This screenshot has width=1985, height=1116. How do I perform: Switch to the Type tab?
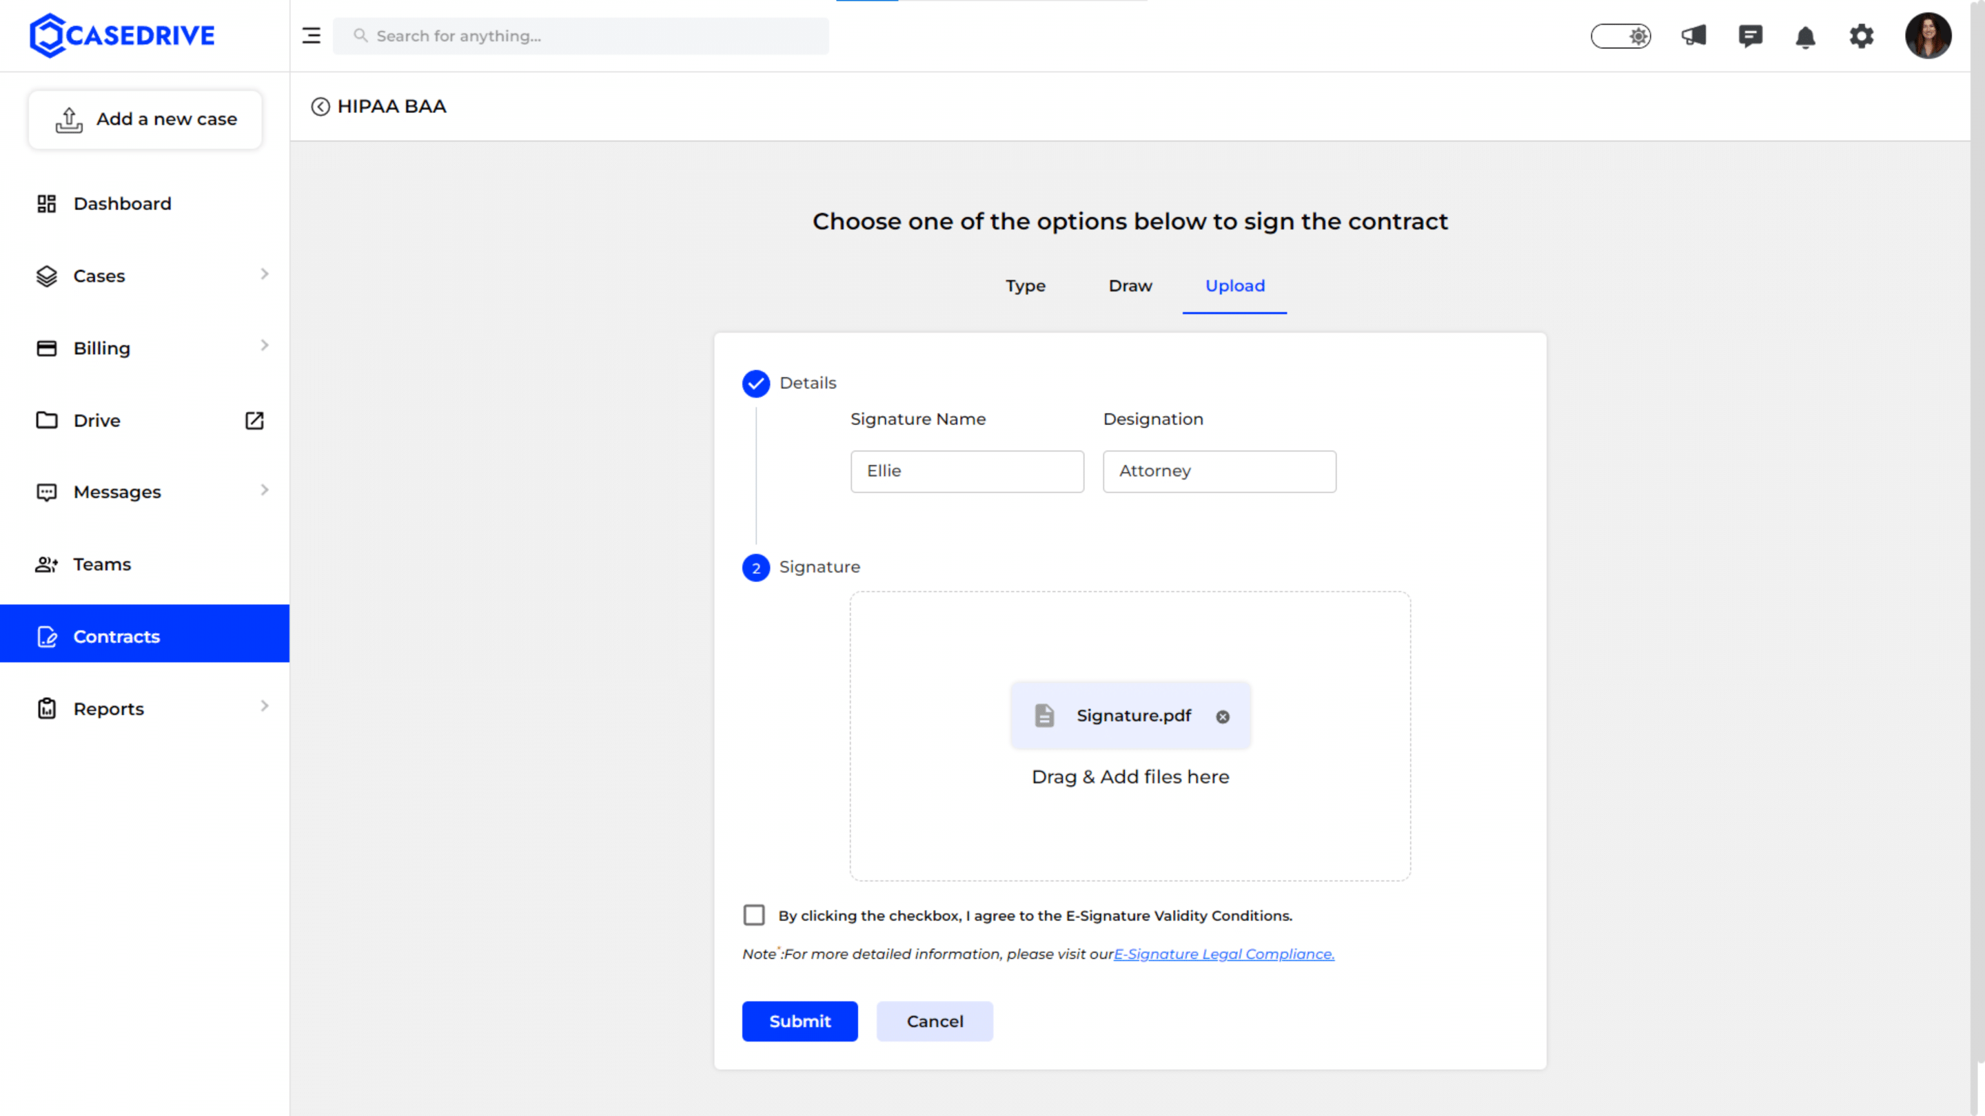[1026, 286]
